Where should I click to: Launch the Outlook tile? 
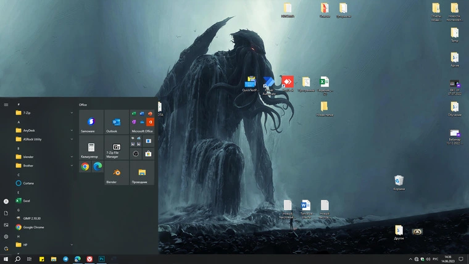117,122
